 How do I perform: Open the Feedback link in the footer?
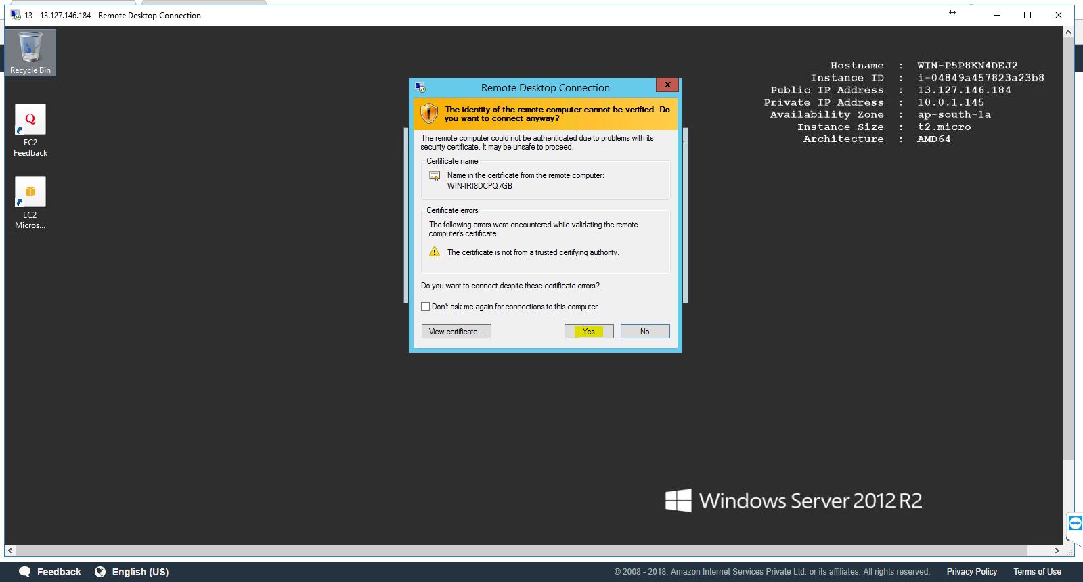pyautogui.click(x=50, y=572)
